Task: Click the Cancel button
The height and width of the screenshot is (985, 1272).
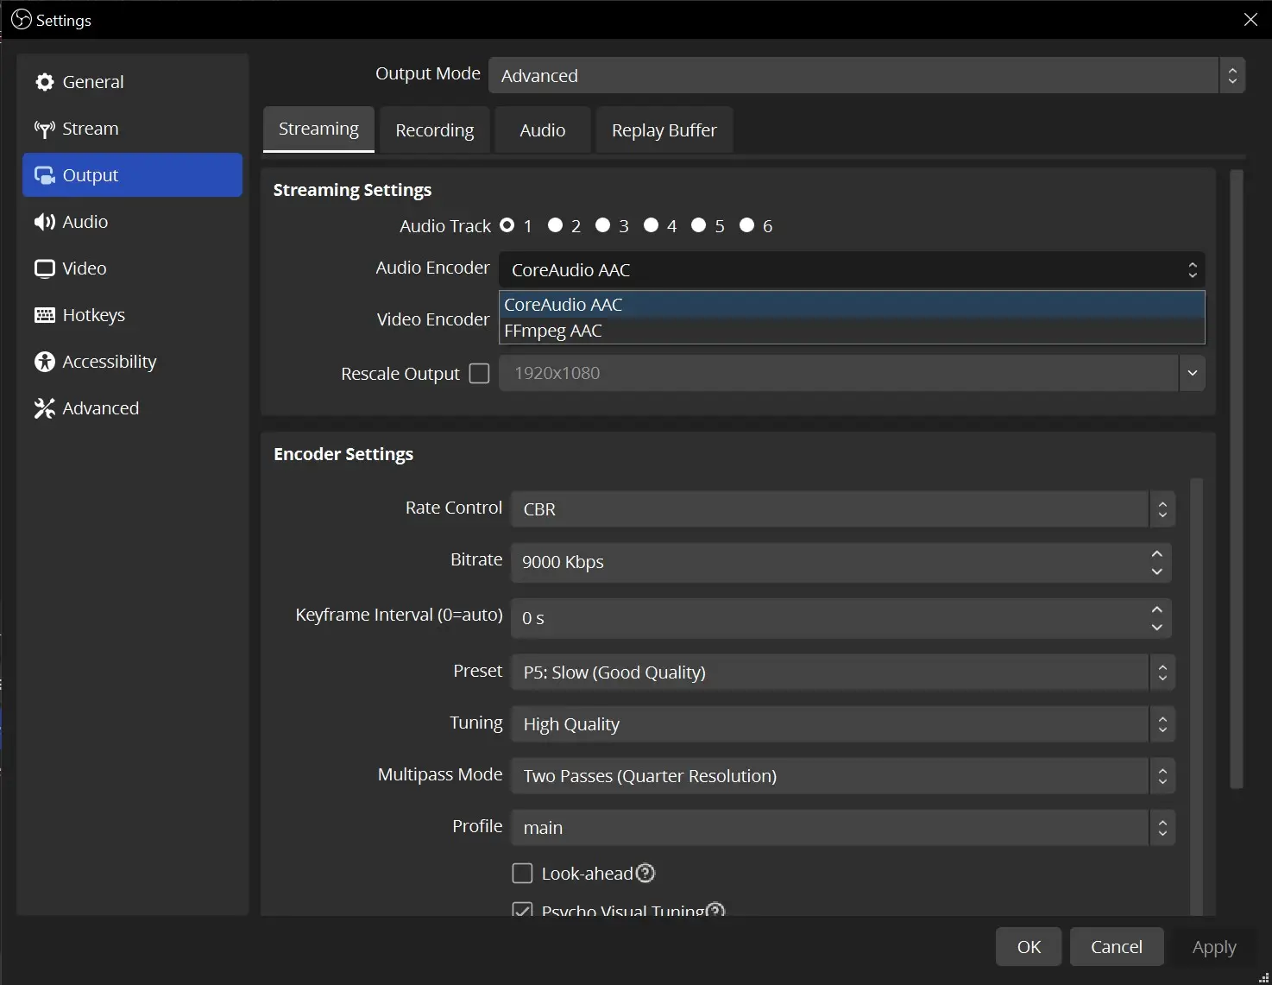Action: [x=1116, y=947]
